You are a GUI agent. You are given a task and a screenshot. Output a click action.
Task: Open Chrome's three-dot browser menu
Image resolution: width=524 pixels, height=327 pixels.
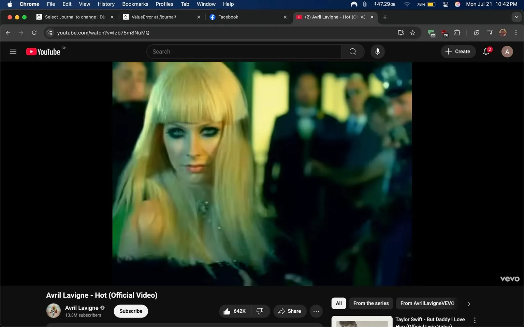tap(516, 33)
